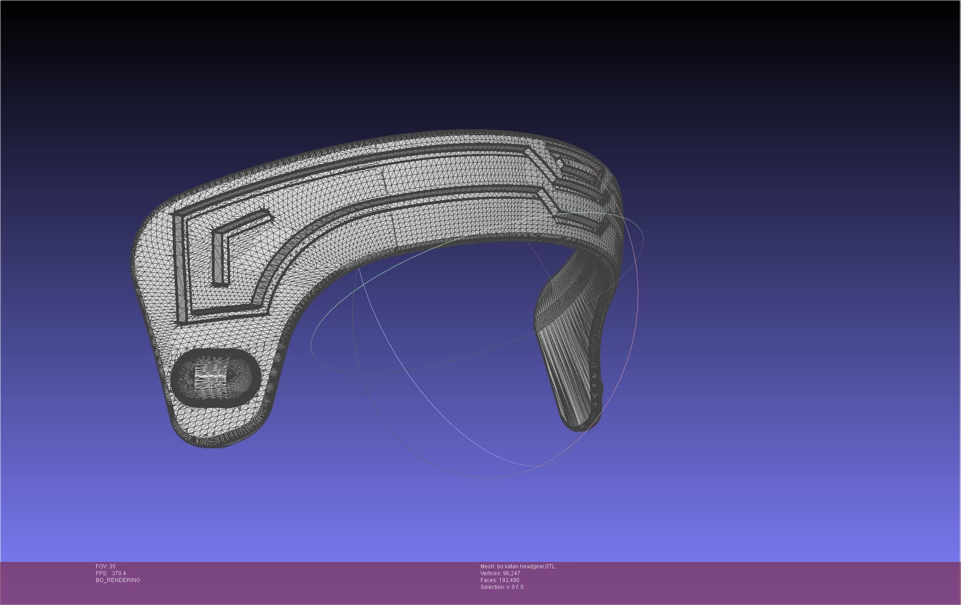Screen dimensions: 961x605
Task: Click the 'Faces: 192,490' info line
Action: pos(500,580)
